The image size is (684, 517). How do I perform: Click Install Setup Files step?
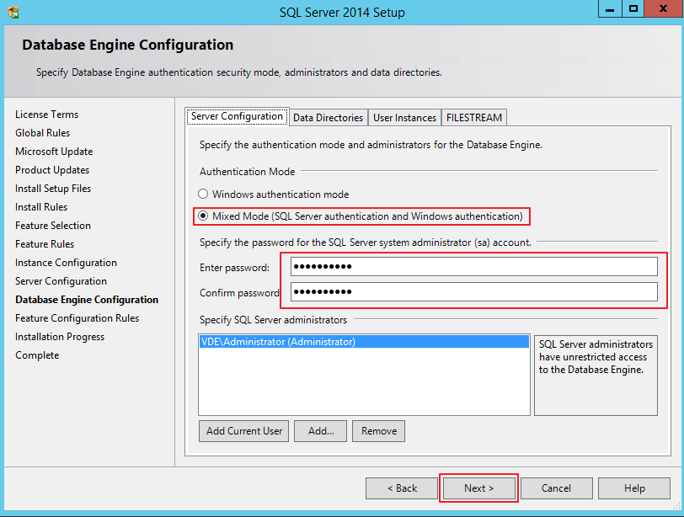[53, 189]
